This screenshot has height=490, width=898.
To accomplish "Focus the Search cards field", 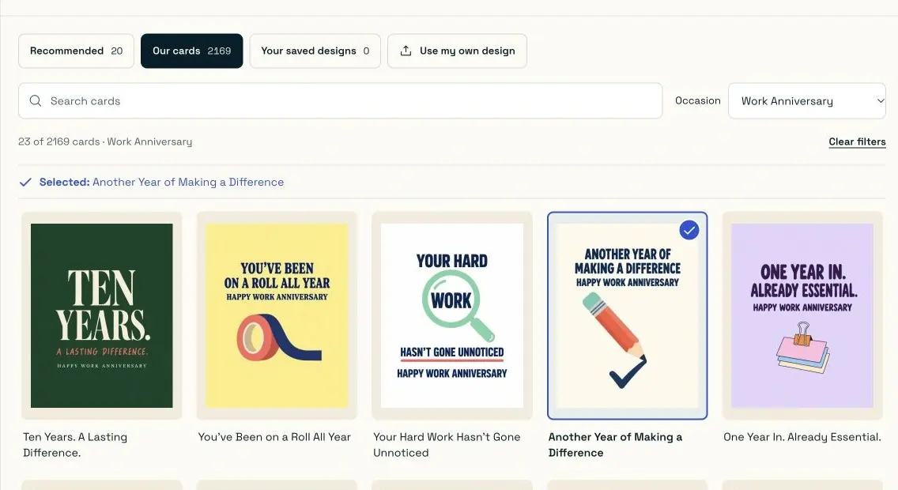I will pyautogui.click(x=340, y=100).
